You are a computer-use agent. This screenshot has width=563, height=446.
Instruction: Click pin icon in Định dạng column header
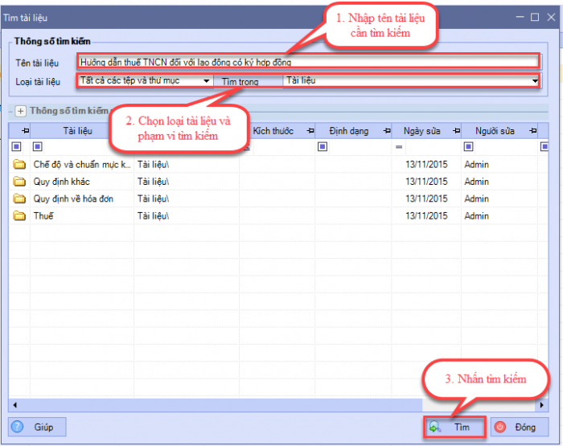pos(321,131)
